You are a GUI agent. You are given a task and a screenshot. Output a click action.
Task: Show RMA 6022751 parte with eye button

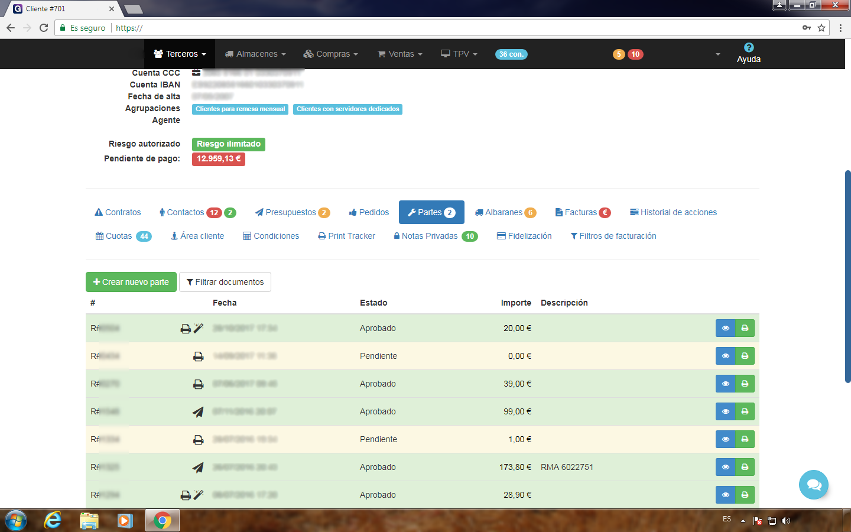(x=725, y=467)
